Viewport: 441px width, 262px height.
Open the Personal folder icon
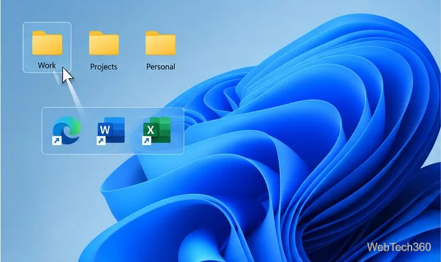click(161, 43)
